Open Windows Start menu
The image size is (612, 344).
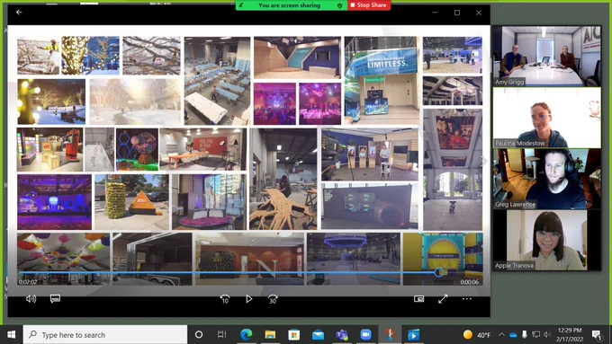pyautogui.click(x=12, y=335)
